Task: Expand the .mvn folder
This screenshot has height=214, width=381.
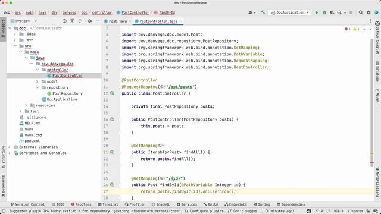Action: coord(15,40)
